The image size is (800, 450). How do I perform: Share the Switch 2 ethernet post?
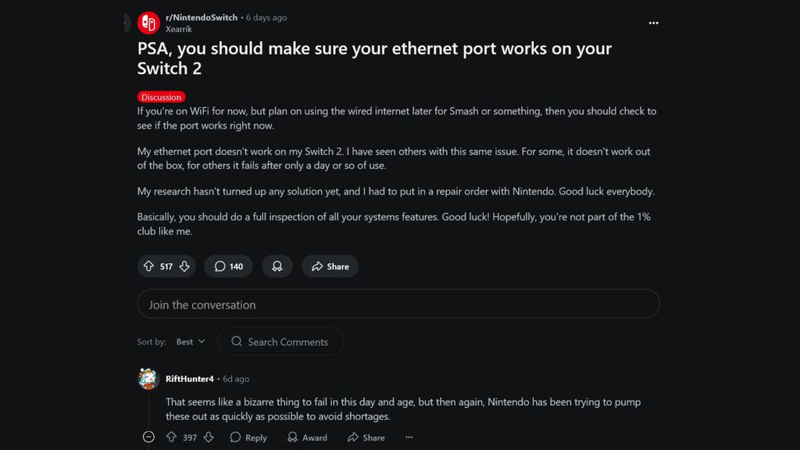tap(330, 266)
